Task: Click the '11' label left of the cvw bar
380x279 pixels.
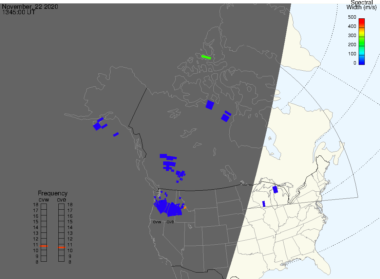Action: coord(36,245)
